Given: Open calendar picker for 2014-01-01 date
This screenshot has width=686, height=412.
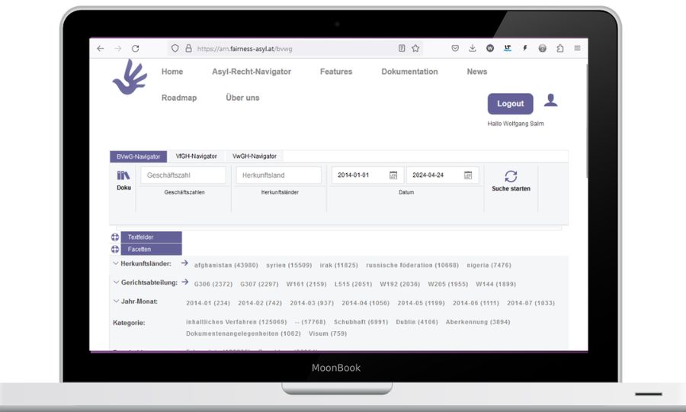Looking at the screenshot, I should [x=393, y=175].
